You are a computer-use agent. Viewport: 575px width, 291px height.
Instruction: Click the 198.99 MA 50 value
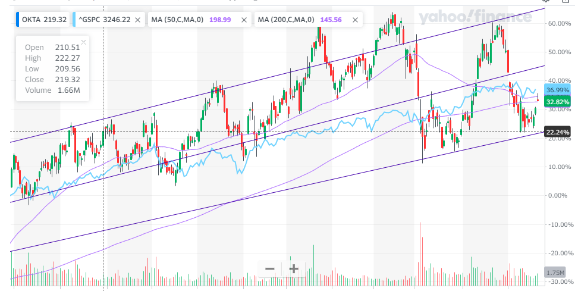tap(220, 20)
